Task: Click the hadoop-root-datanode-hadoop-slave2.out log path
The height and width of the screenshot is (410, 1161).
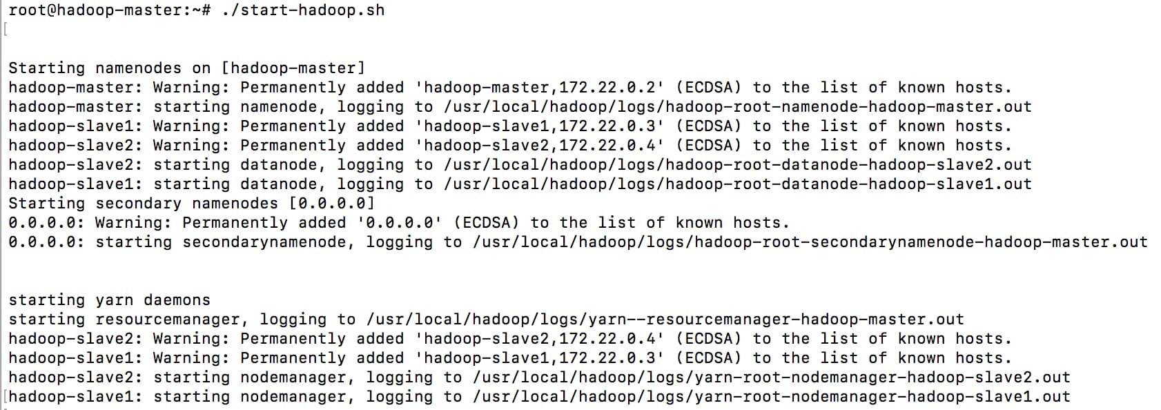Action: [737, 165]
